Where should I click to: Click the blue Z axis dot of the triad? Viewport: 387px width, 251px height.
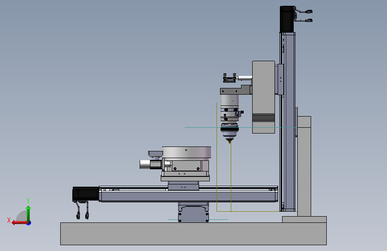tap(29, 223)
